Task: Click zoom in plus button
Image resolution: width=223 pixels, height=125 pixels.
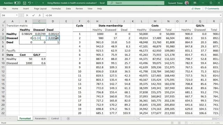Action: 212,123
